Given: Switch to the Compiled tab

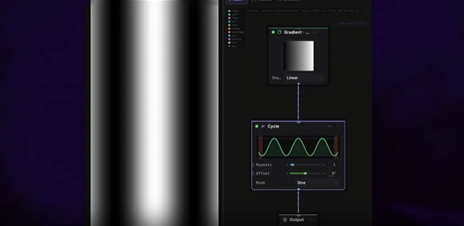Looking at the screenshot, I should (x=262, y=1).
